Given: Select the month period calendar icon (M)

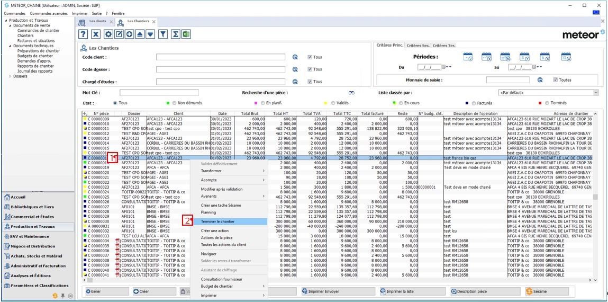Looking at the screenshot, I should pyautogui.click(x=505, y=57).
